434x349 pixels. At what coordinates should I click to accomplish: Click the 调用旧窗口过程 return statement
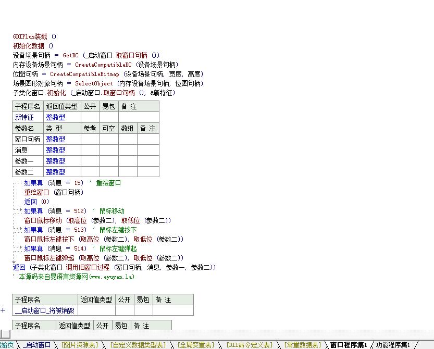point(114,268)
